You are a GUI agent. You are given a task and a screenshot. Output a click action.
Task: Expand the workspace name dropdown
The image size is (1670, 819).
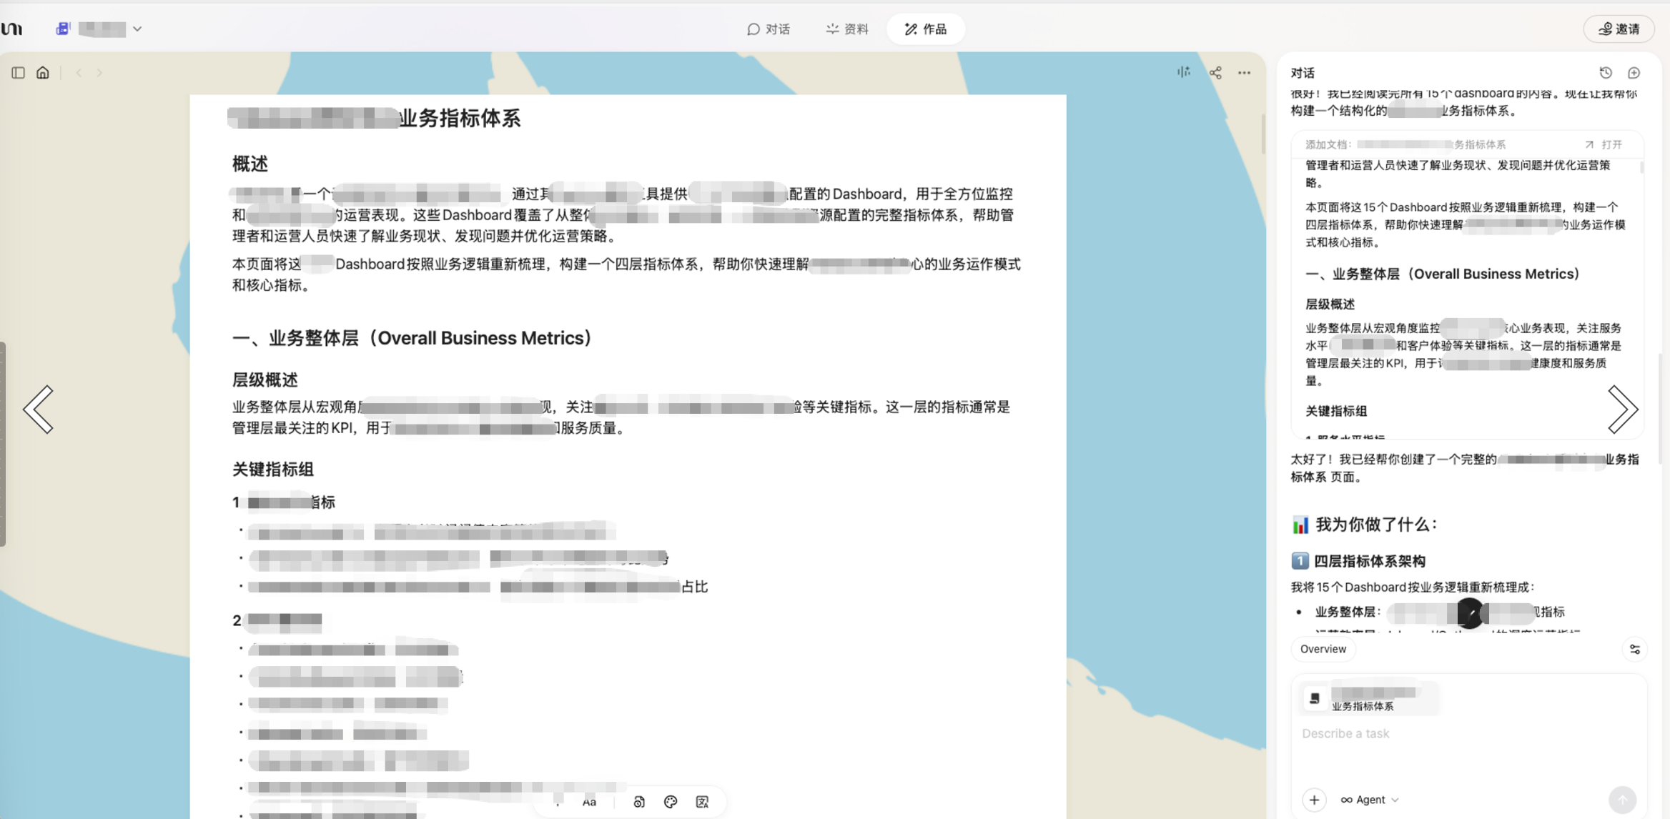click(x=139, y=29)
